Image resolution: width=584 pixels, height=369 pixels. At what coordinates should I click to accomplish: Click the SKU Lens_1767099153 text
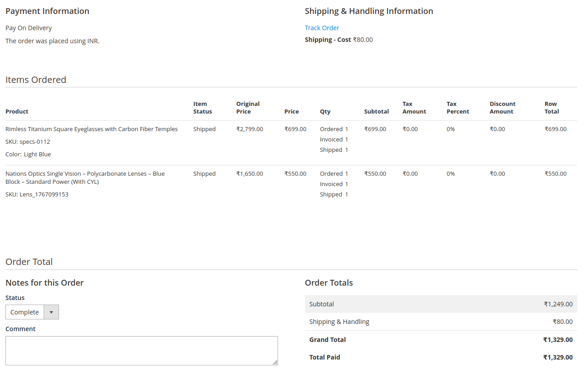(37, 195)
